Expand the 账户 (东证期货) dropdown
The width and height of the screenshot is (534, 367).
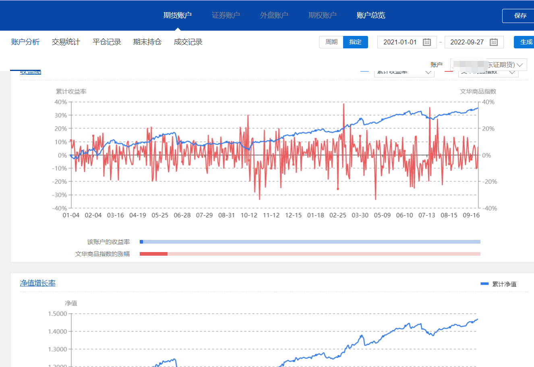(489, 65)
